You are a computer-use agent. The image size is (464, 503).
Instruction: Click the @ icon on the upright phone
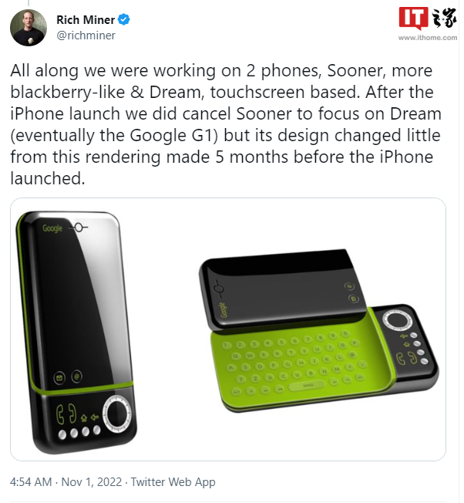point(78,376)
